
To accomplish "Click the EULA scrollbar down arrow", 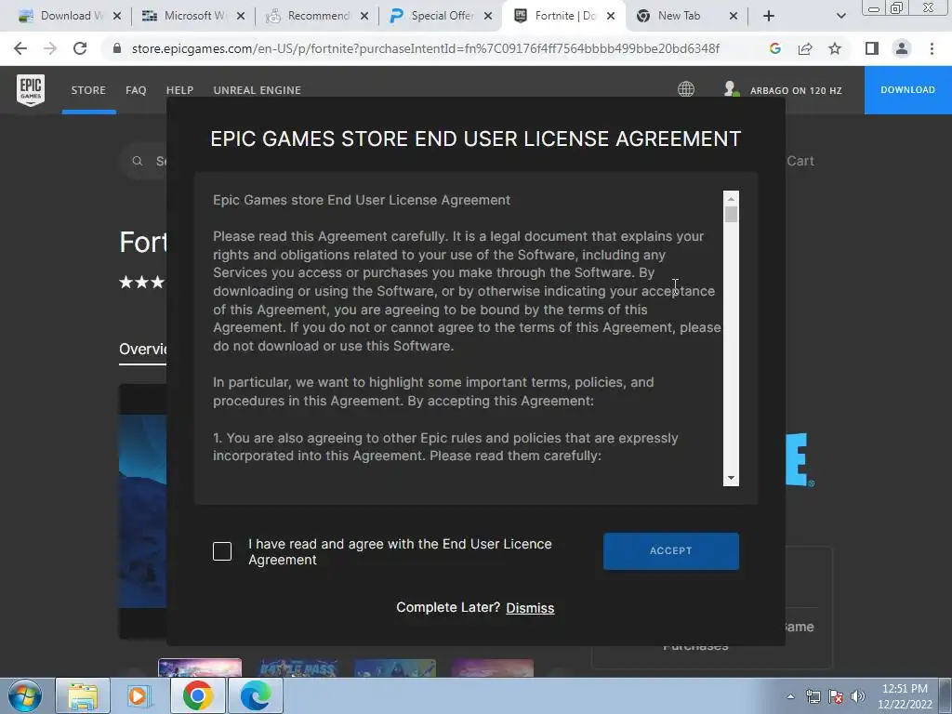I will pyautogui.click(x=731, y=479).
